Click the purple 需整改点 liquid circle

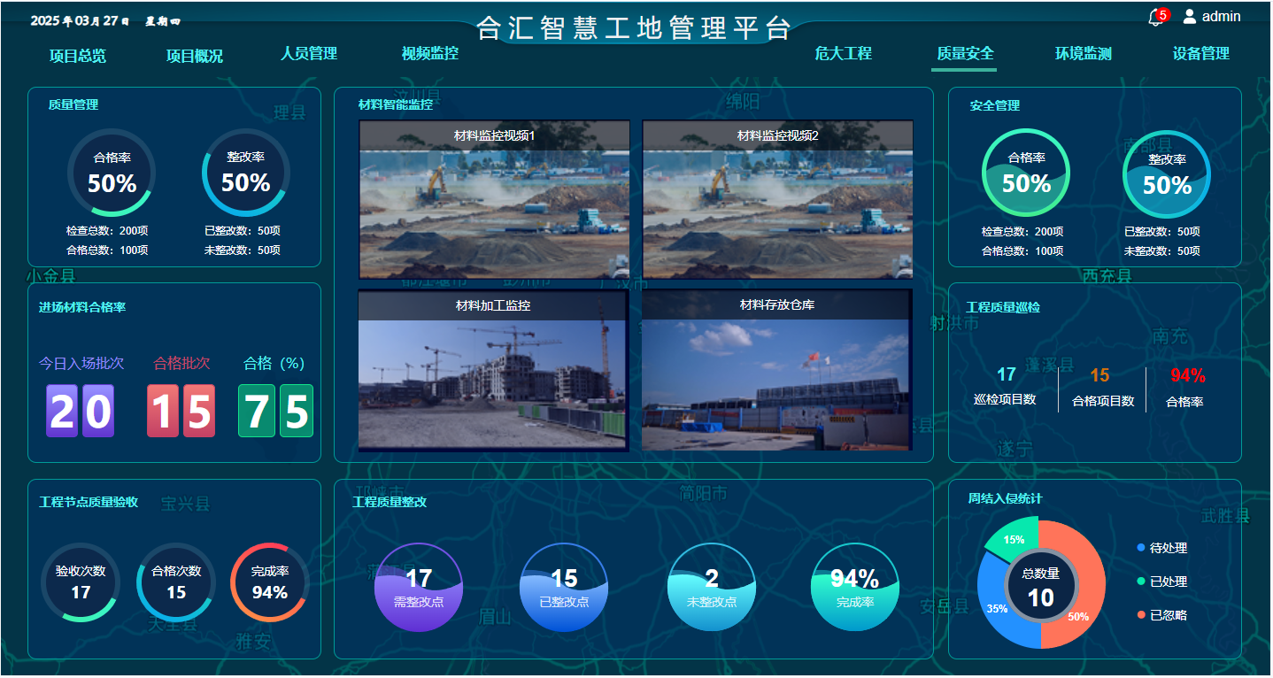pos(418,588)
